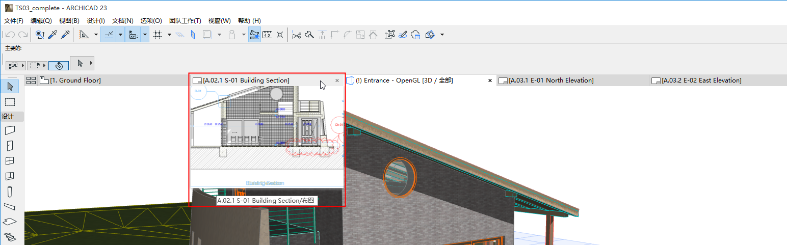Select the Column tool in the toolbox
787x245 pixels.
coord(10,192)
